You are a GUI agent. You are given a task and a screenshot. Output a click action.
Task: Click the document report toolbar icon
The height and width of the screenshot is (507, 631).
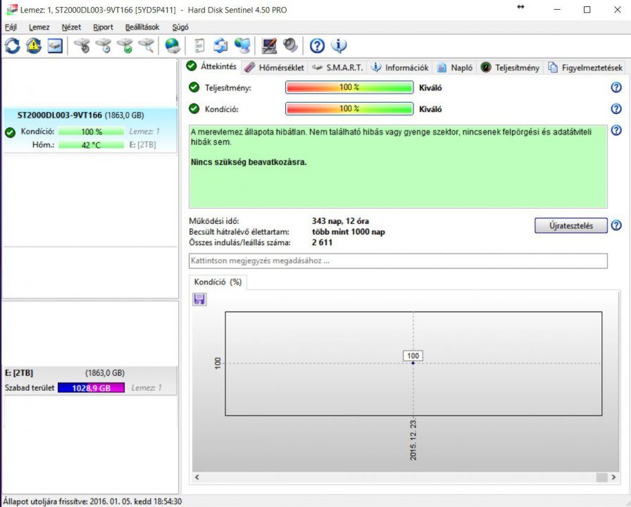coord(200,46)
